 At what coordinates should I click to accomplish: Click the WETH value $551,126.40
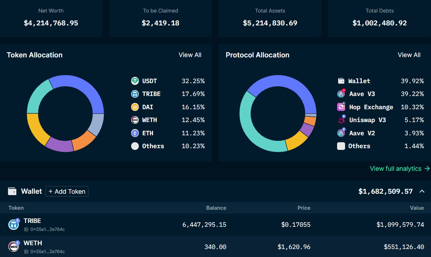point(404,247)
